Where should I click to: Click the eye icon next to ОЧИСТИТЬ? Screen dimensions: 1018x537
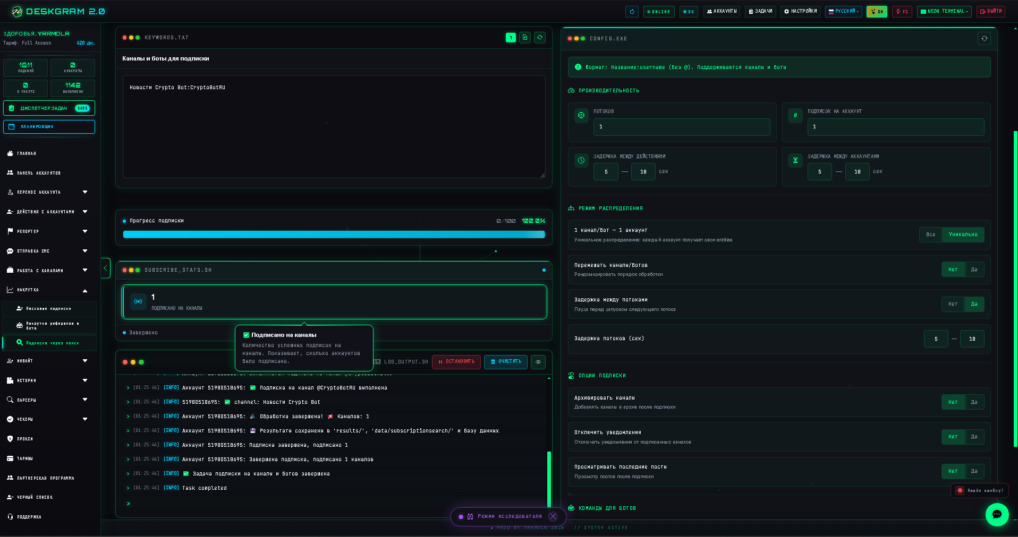click(538, 362)
